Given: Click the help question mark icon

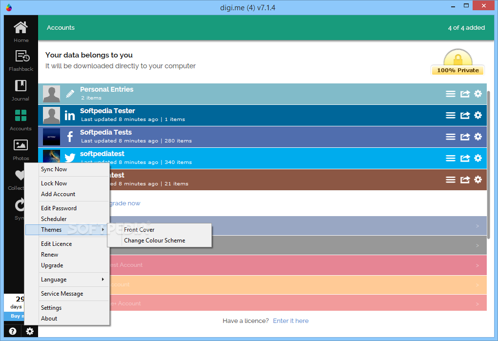Looking at the screenshot, I should 13,331.
